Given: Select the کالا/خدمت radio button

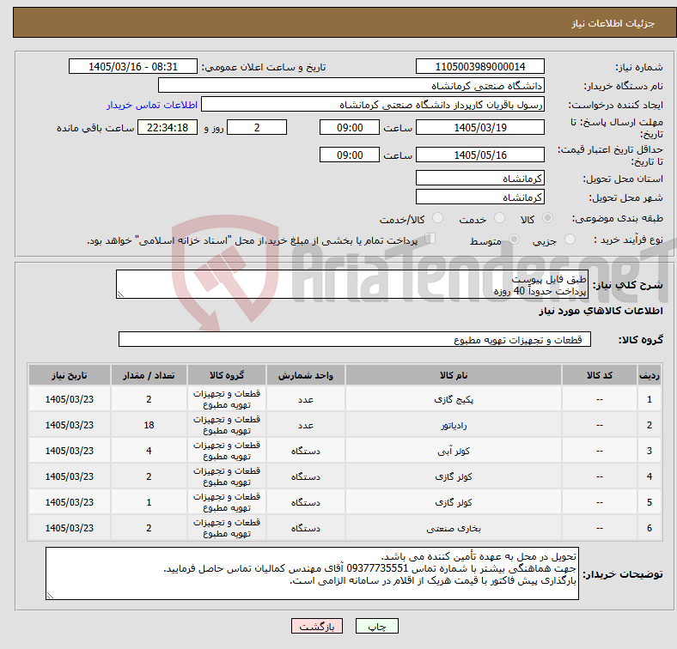Looking at the screenshot, I should click(x=438, y=218).
